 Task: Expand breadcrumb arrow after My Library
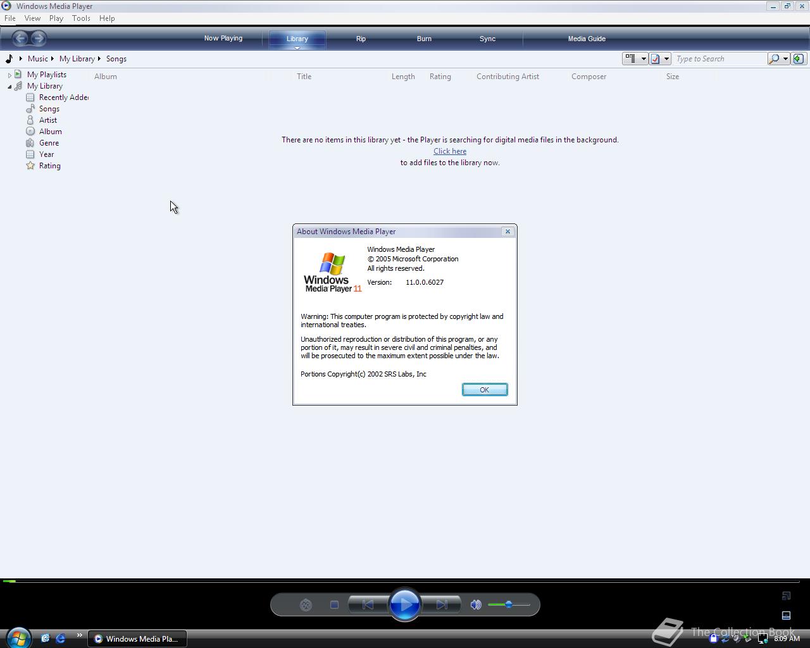pyautogui.click(x=99, y=59)
